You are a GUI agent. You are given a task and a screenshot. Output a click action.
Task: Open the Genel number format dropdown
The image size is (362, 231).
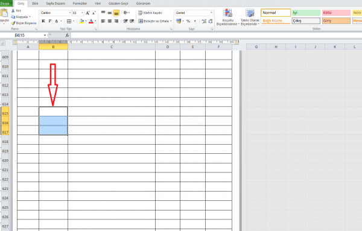[x=211, y=13]
